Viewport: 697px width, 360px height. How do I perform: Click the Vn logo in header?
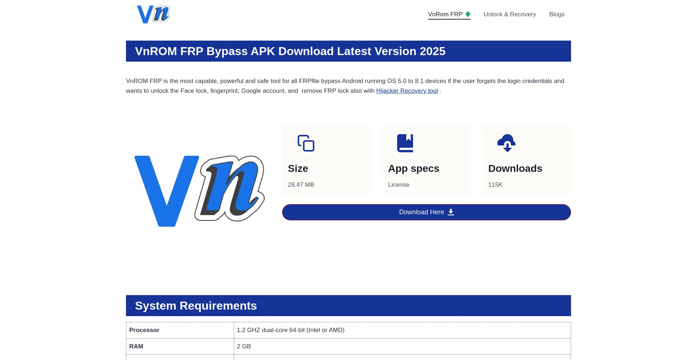tap(153, 15)
